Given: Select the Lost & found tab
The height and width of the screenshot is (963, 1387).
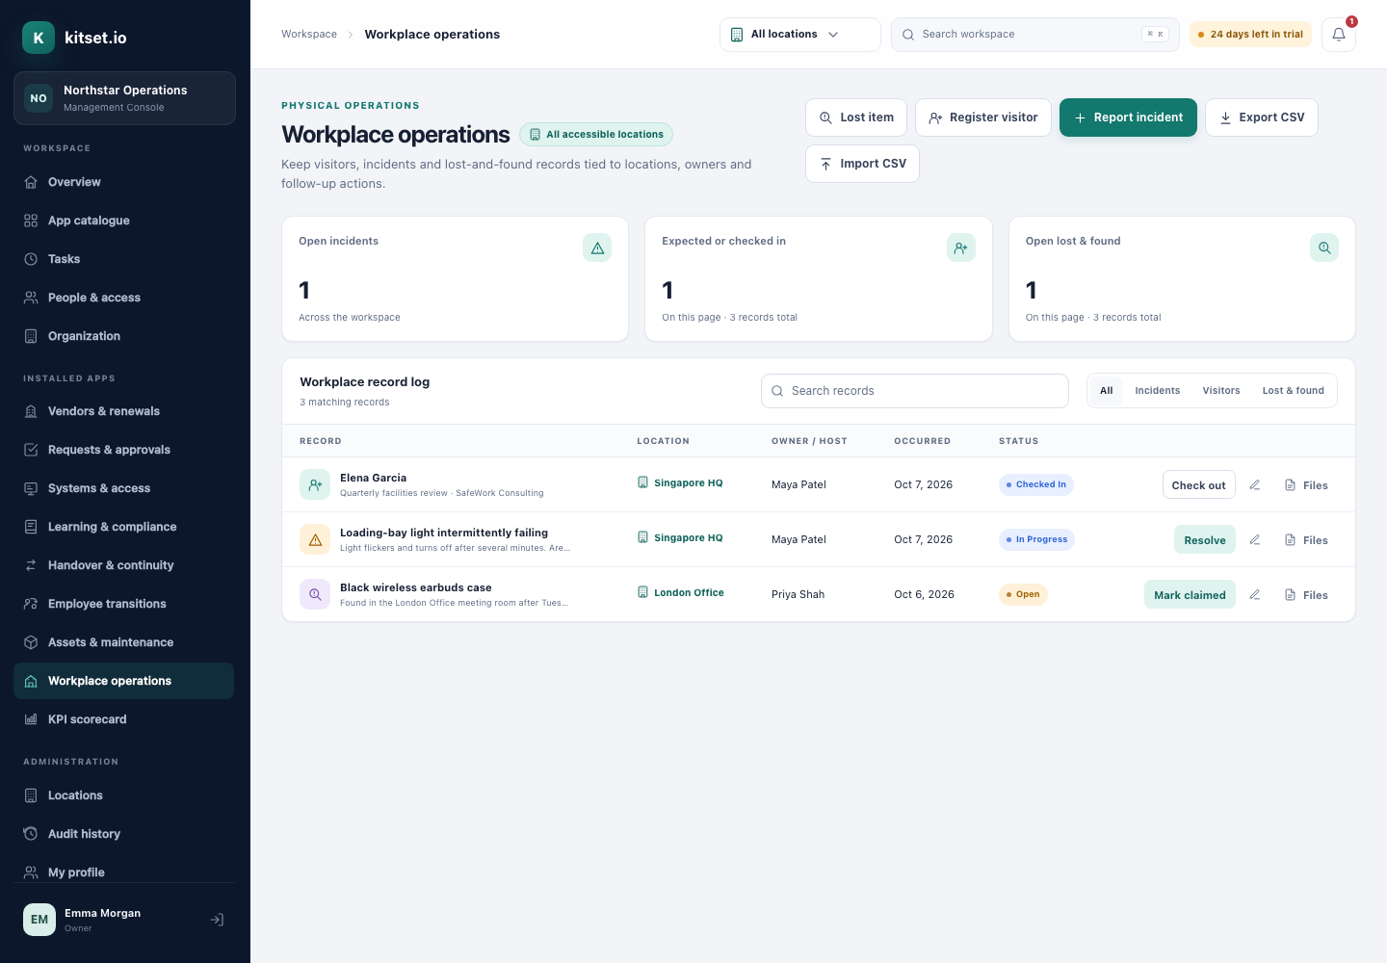Looking at the screenshot, I should point(1294,391).
